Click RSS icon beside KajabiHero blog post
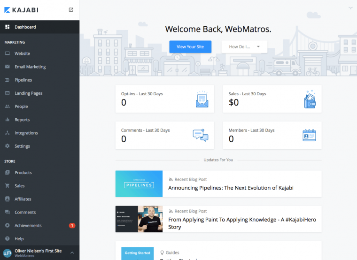Image resolution: width=357 pixels, height=260 pixels. (171, 211)
